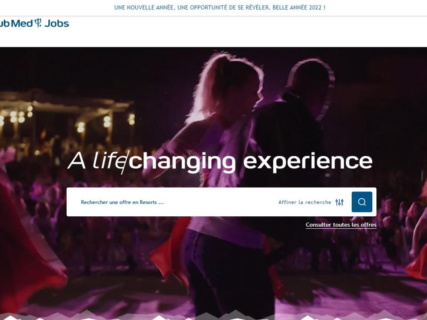Click the Med text in the header logo

22,24
